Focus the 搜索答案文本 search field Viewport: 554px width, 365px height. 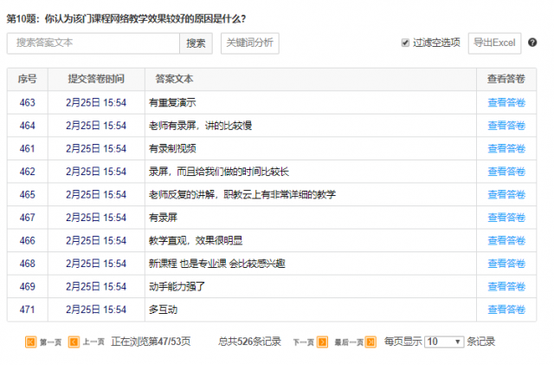(93, 42)
